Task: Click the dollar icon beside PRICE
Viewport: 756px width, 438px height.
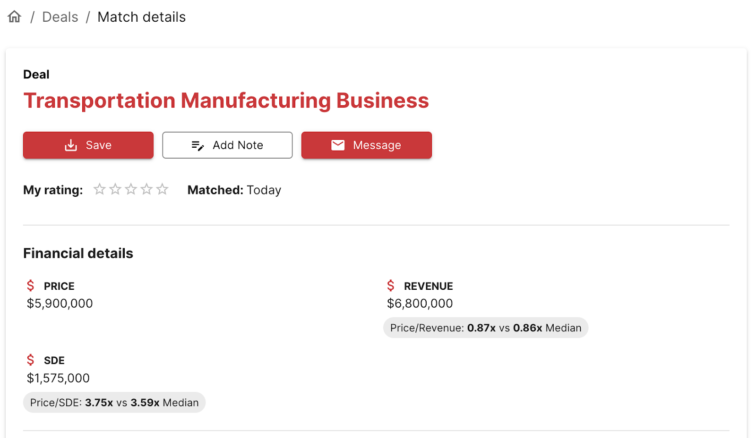Action: (x=31, y=286)
